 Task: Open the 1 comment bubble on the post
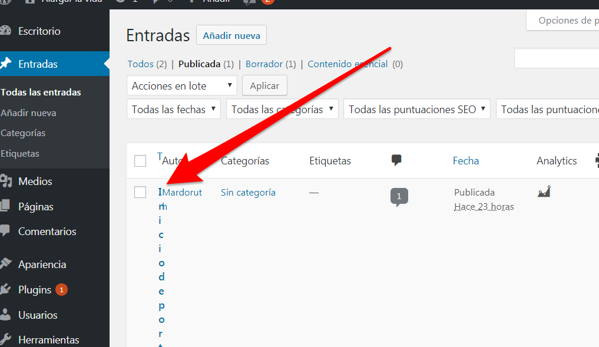pos(399,197)
